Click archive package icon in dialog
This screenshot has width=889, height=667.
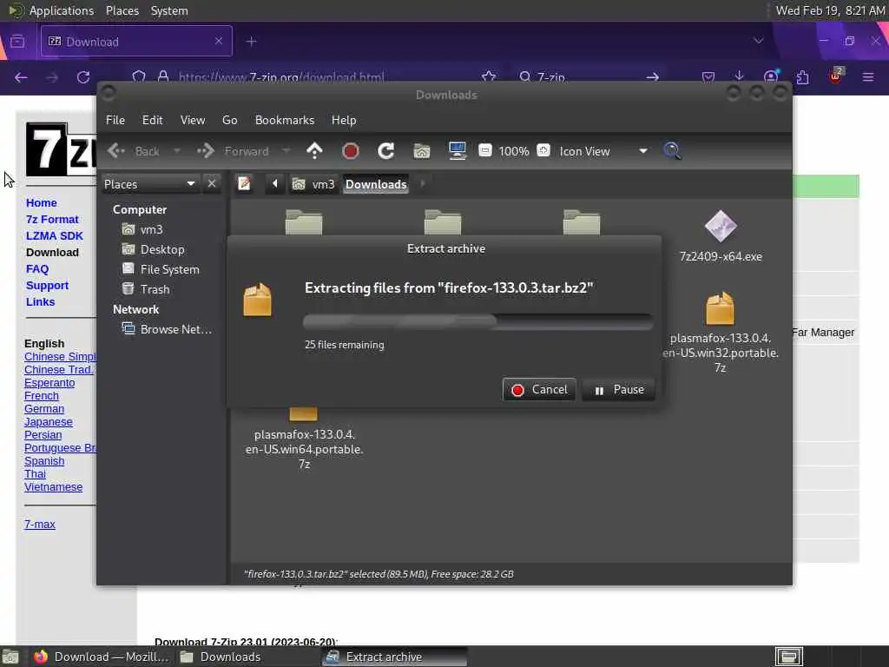(x=257, y=299)
